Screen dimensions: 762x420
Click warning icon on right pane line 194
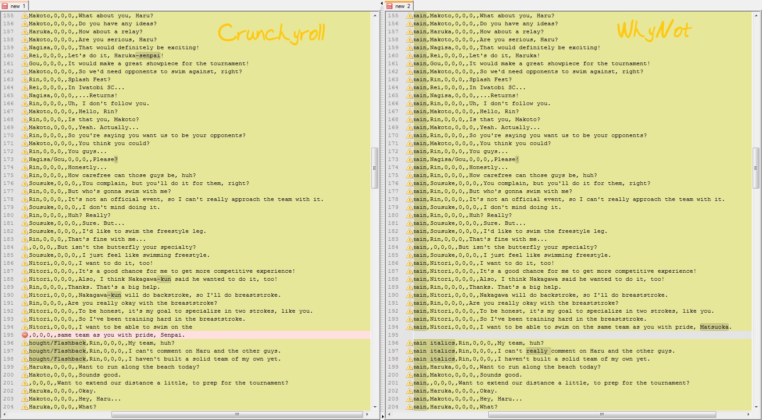point(410,327)
